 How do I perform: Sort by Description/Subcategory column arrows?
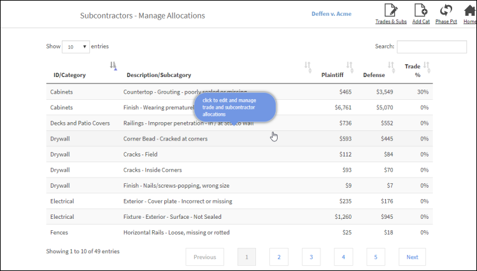point(308,67)
